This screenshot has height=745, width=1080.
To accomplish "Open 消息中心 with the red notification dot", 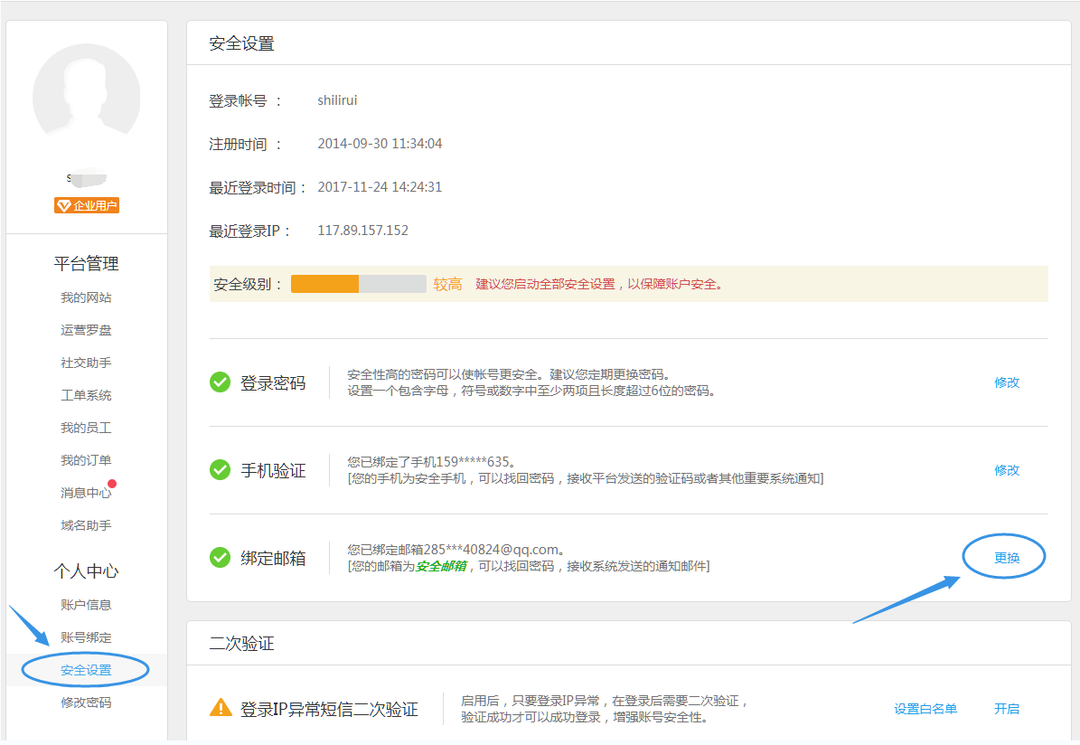I will coord(86,493).
